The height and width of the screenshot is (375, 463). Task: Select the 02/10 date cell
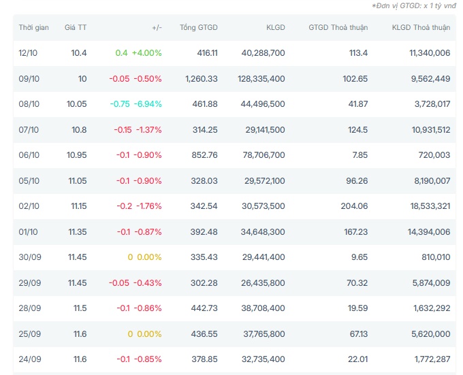[x=29, y=206]
